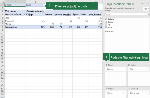Select the Datum cell in A1
150x98 pixels.
click(15, 5)
